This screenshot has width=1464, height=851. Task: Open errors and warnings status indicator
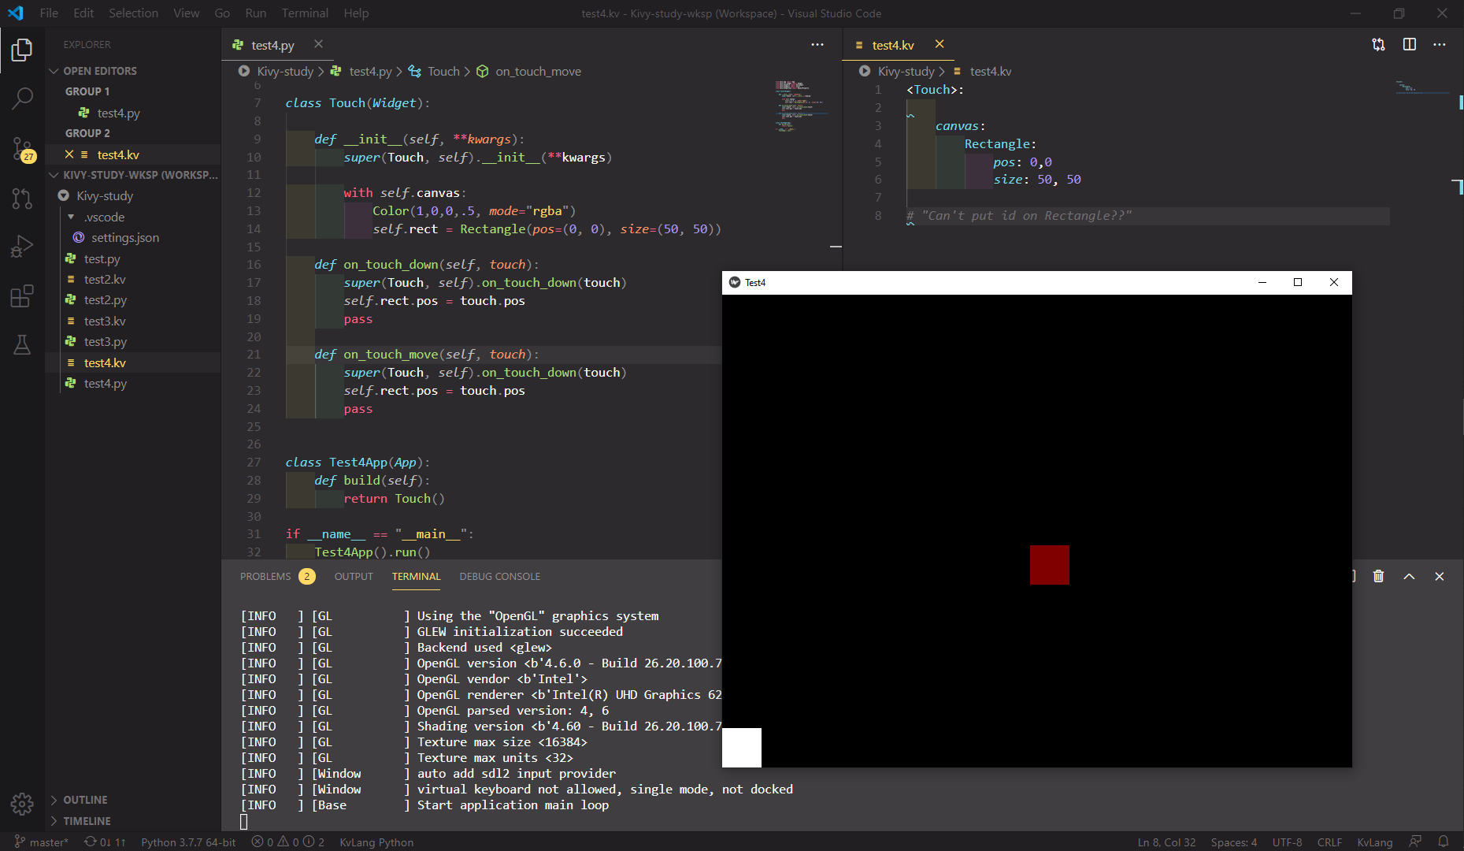(287, 842)
